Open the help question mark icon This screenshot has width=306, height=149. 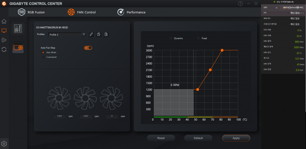coord(240,3)
